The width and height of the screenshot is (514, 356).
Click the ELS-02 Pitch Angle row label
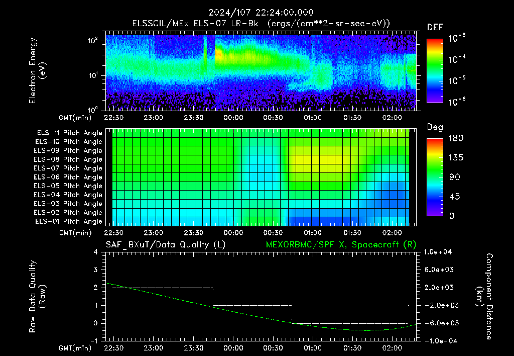(68, 213)
